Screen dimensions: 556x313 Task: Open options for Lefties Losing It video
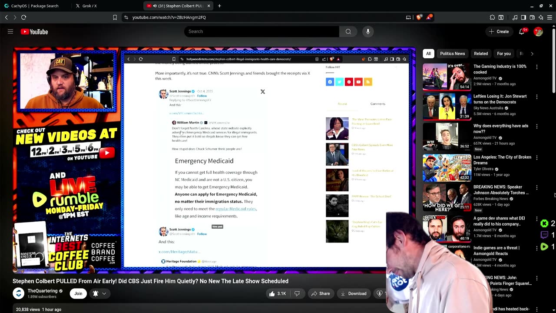point(537,97)
